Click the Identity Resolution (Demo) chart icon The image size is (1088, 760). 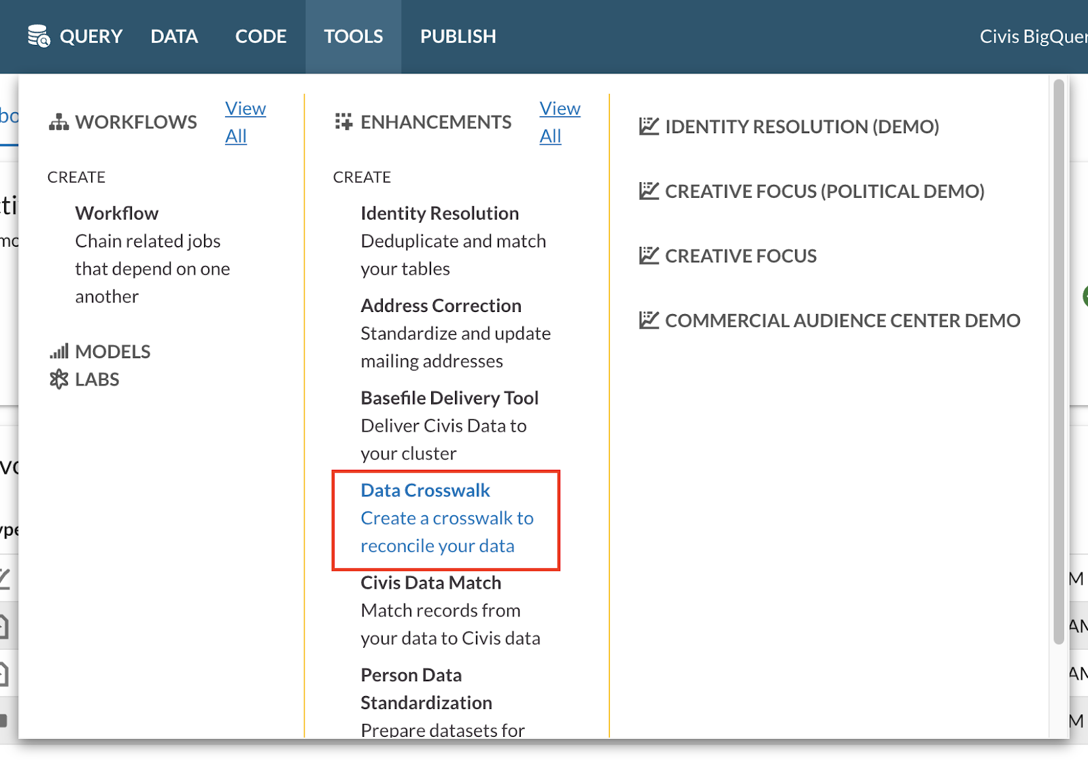coord(649,126)
